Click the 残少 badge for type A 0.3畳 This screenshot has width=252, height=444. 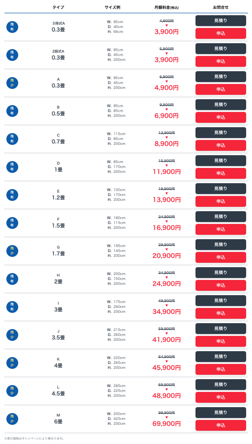click(x=12, y=83)
